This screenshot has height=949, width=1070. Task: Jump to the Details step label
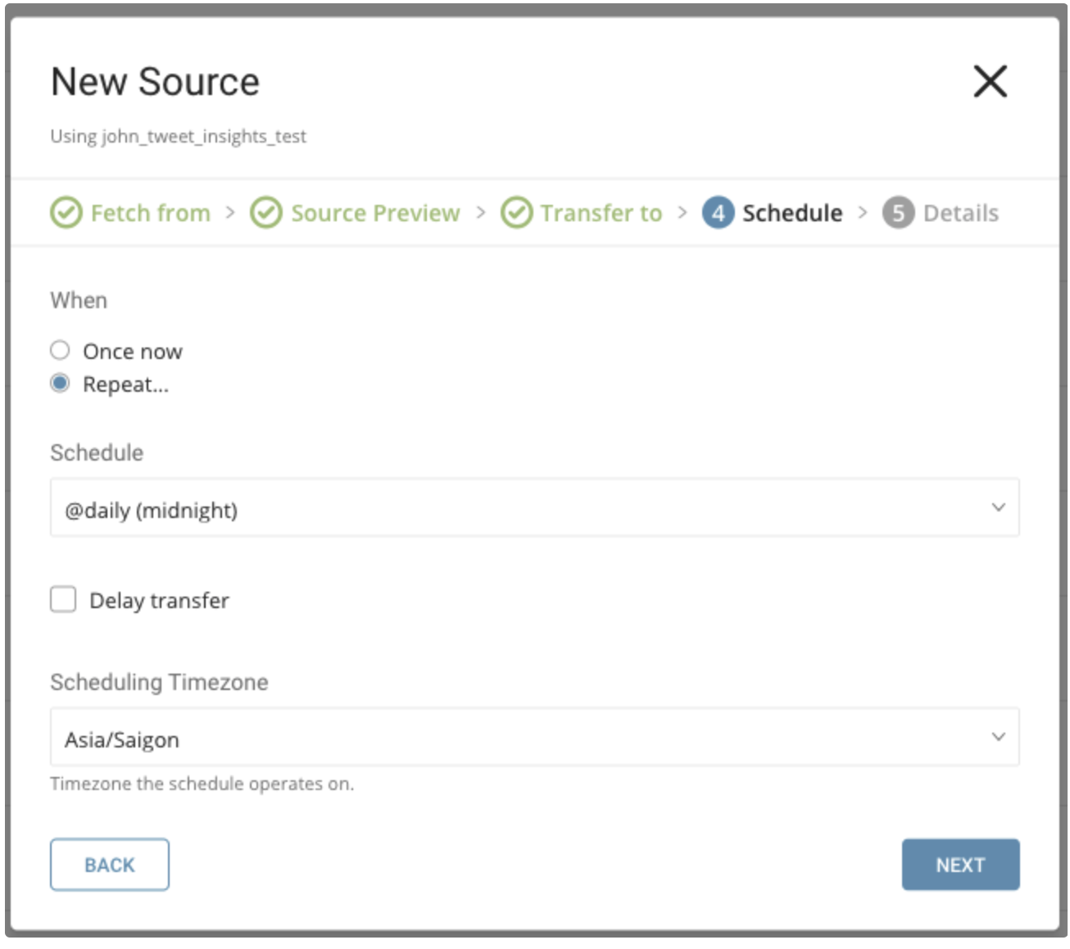[x=960, y=213]
